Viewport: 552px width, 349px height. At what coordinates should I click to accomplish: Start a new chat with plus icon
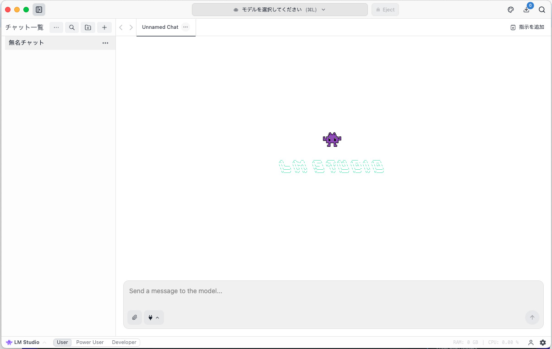tap(104, 27)
